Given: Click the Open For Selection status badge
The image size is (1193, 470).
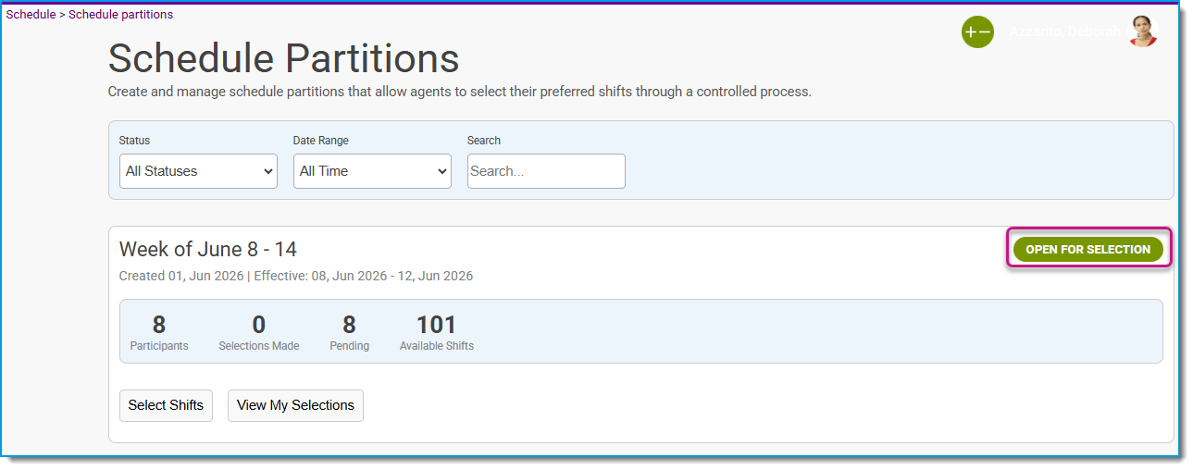Looking at the screenshot, I should pyautogui.click(x=1088, y=250).
